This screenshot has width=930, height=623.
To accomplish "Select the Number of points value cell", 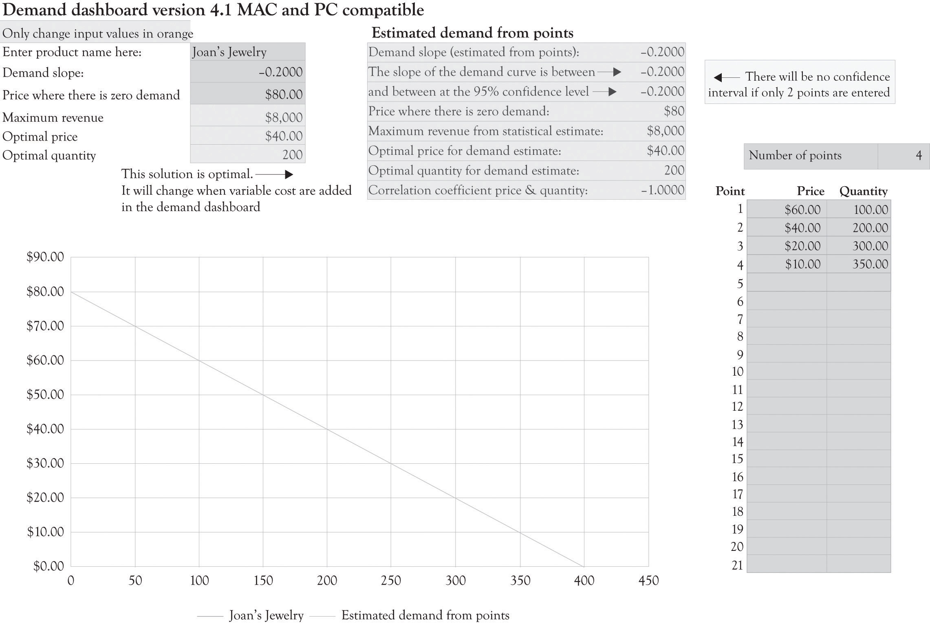I will [x=904, y=156].
